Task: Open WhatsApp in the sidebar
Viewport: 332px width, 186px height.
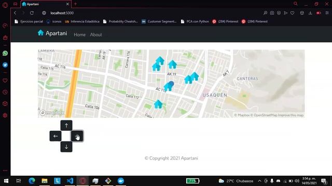Action: pyautogui.click(x=5, y=53)
